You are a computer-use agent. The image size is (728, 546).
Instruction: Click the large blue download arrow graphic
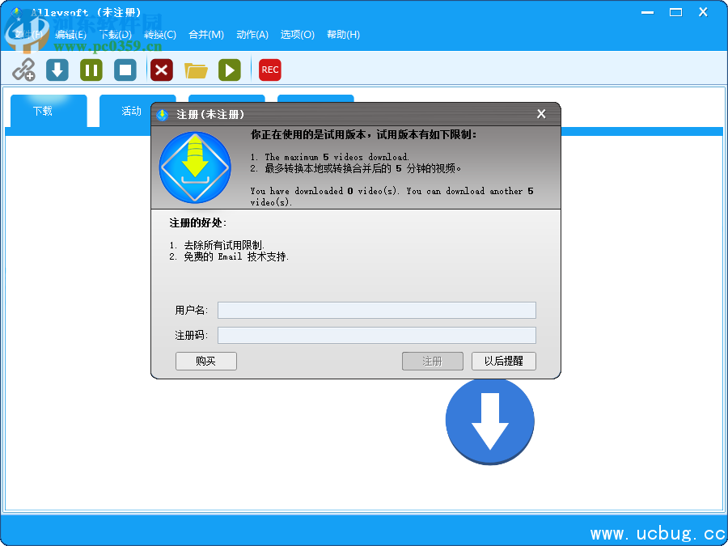pos(489,421)
